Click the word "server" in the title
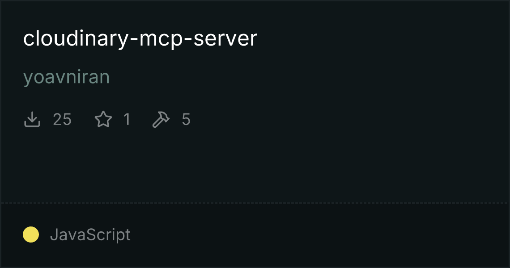Viewport: 510px width, 268px height. point(225,39)
